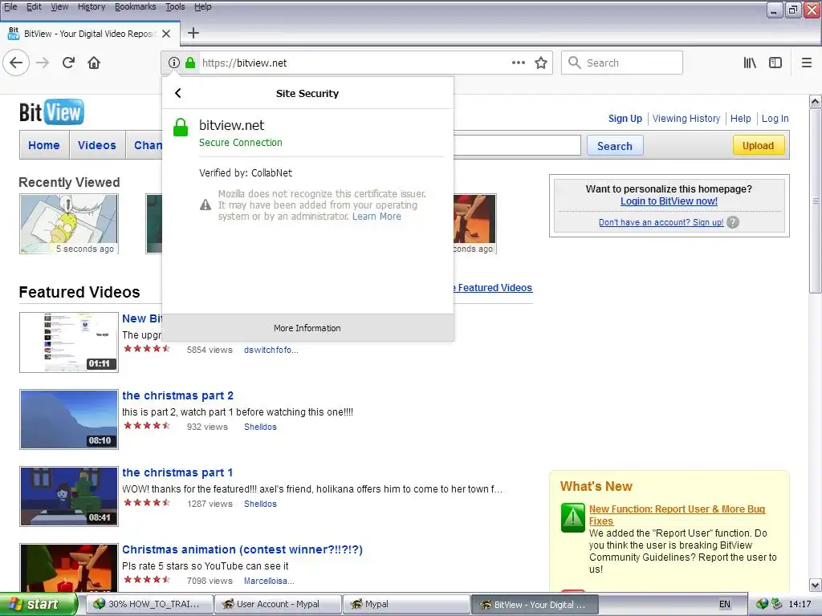Click the yellow Upload button
This screenshot has height=616, width=822.
coord(758,146)
